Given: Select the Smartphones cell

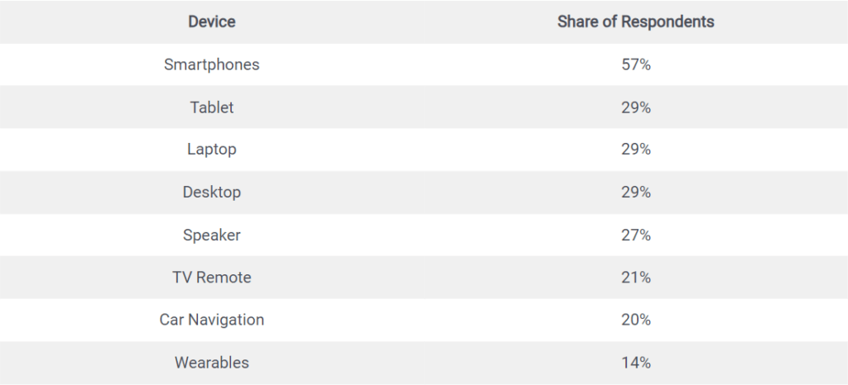Looking at the screenshot, I should pyautogui.click(x=211, y=64).
